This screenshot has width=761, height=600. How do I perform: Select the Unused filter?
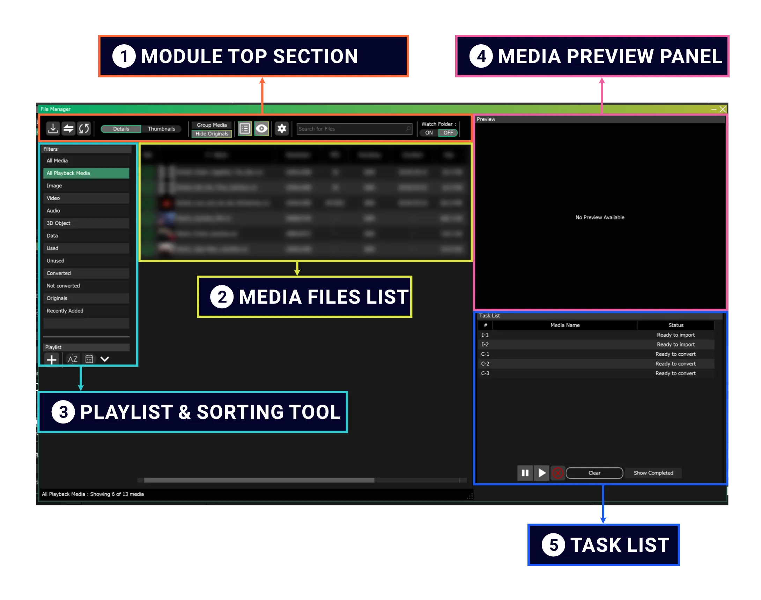point(86,261)
